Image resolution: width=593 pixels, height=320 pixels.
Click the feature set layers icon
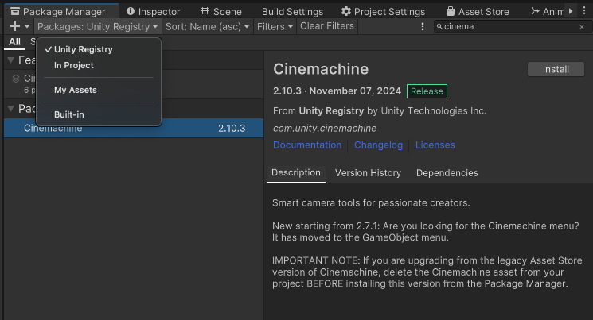point(16,79)
